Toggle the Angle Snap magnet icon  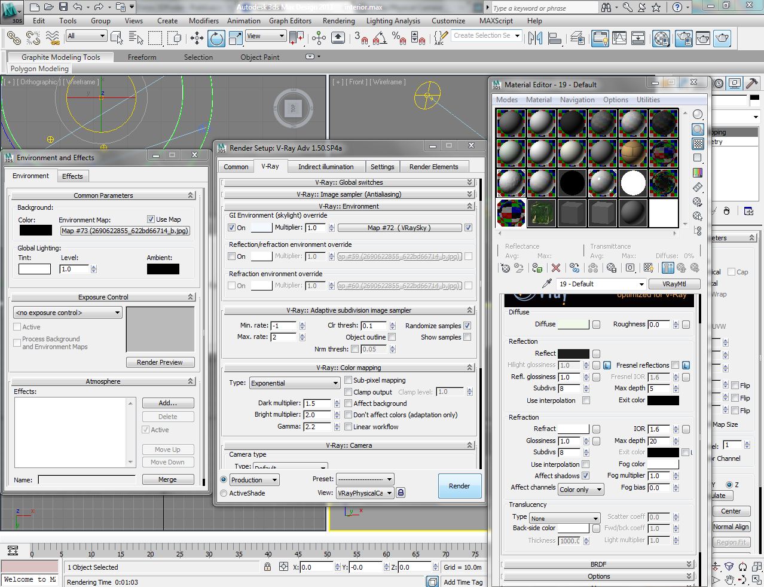coord(379,38)
